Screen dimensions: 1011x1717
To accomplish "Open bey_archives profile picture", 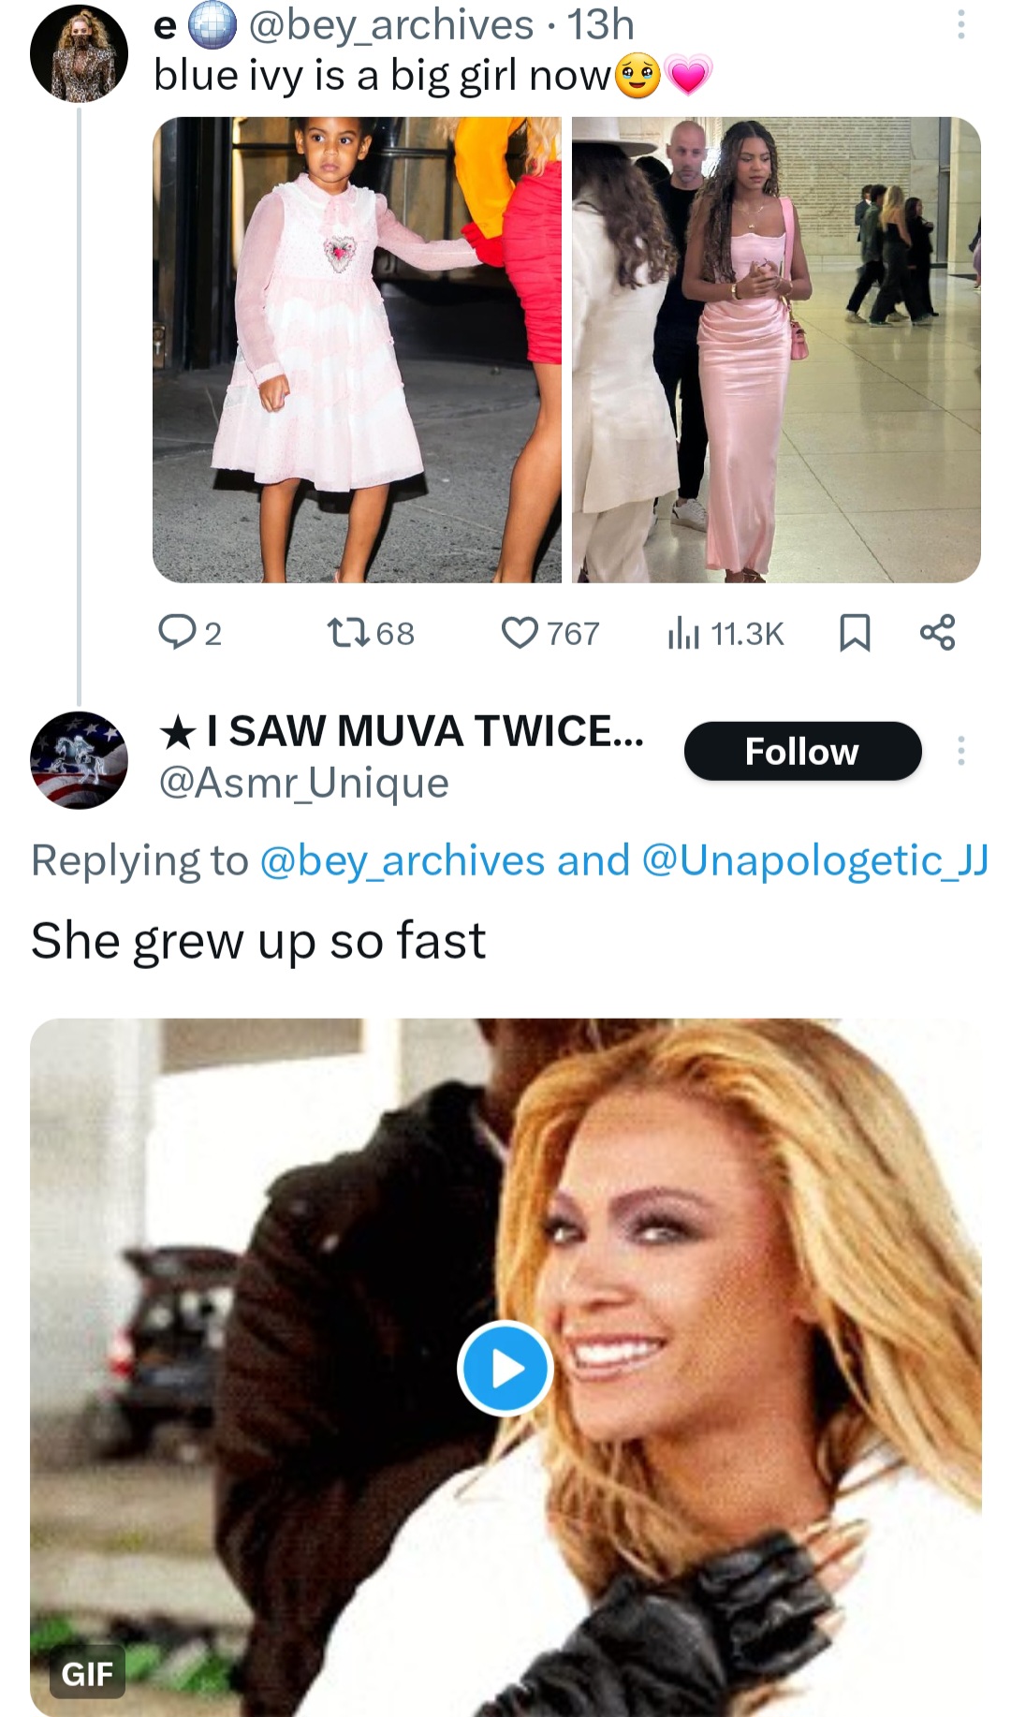I will (x=79, y=52).
